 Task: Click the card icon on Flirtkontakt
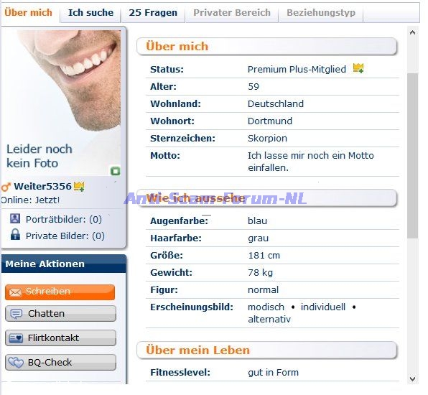(16, 338)
